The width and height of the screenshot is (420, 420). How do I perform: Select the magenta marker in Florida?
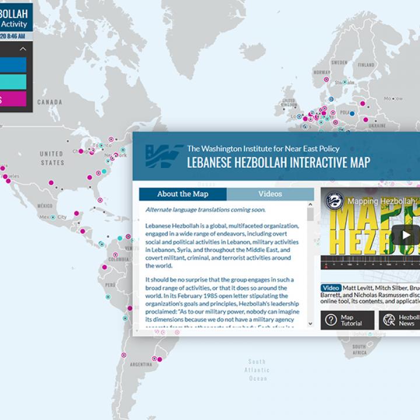pos(100,200)
